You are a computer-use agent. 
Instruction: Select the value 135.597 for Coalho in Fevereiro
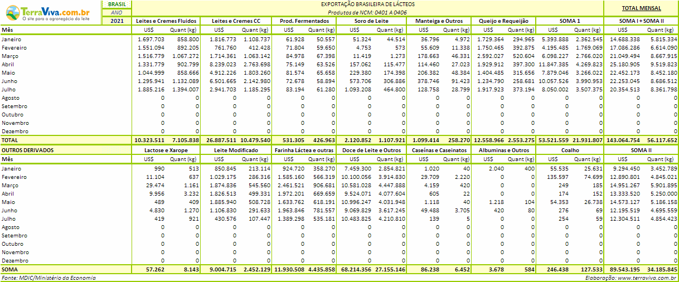[x=557, y=177]
